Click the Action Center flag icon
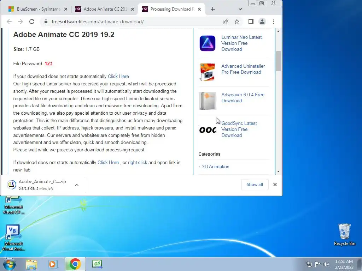Image resolution: width=362 pixels, height=271 pixels. click(x=318, y=264)
